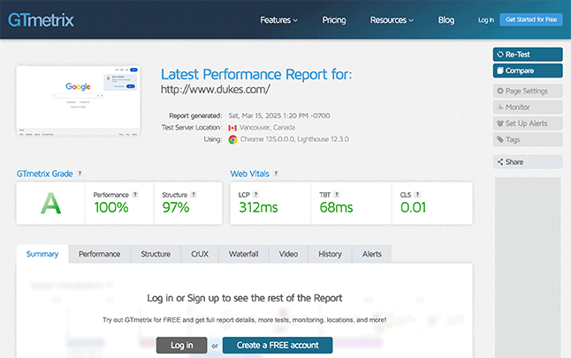This screenshot has width=571, height=358.
Task: Open the Alerts tab
Action: pos(372,254)
